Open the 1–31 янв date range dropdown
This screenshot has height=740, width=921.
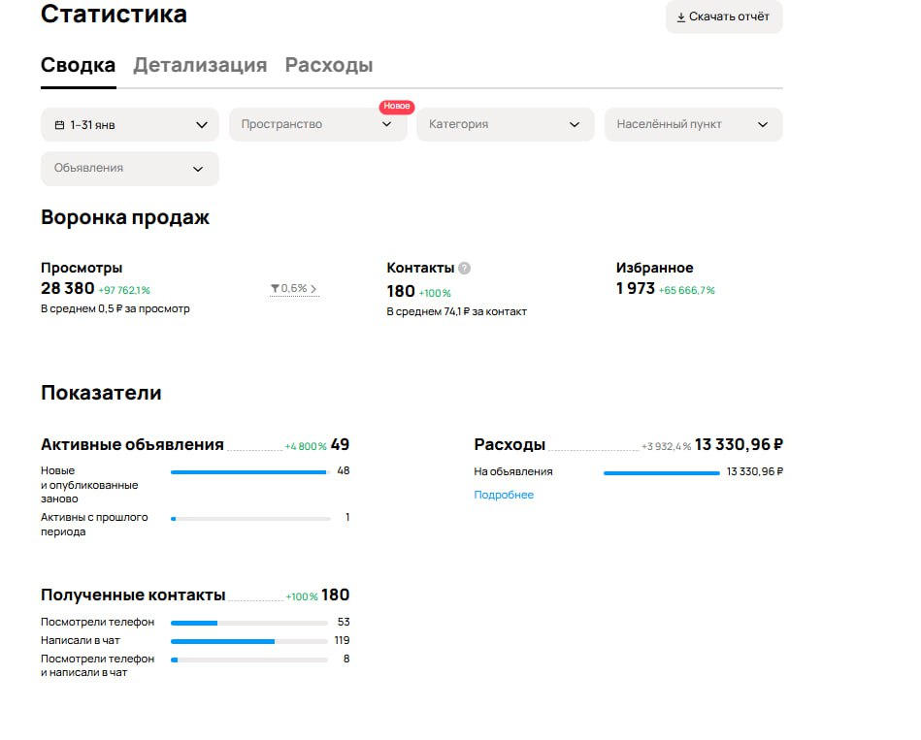pyautogui.click(x=129, y=125)
